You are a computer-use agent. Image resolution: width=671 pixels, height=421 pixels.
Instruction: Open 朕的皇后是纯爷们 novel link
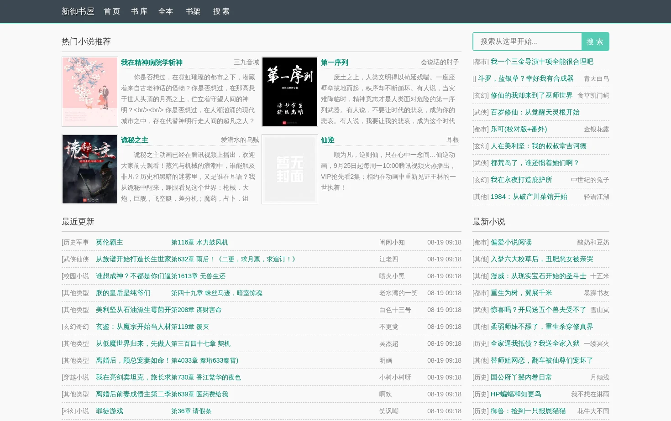[x=123, y=293]
